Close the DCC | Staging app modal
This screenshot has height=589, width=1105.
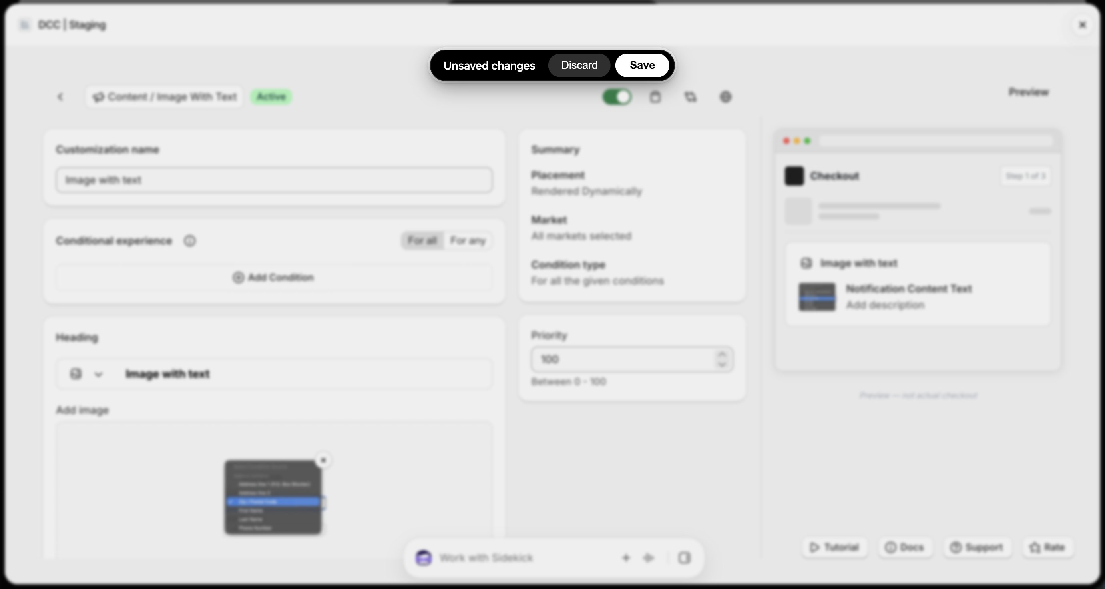1082,25
